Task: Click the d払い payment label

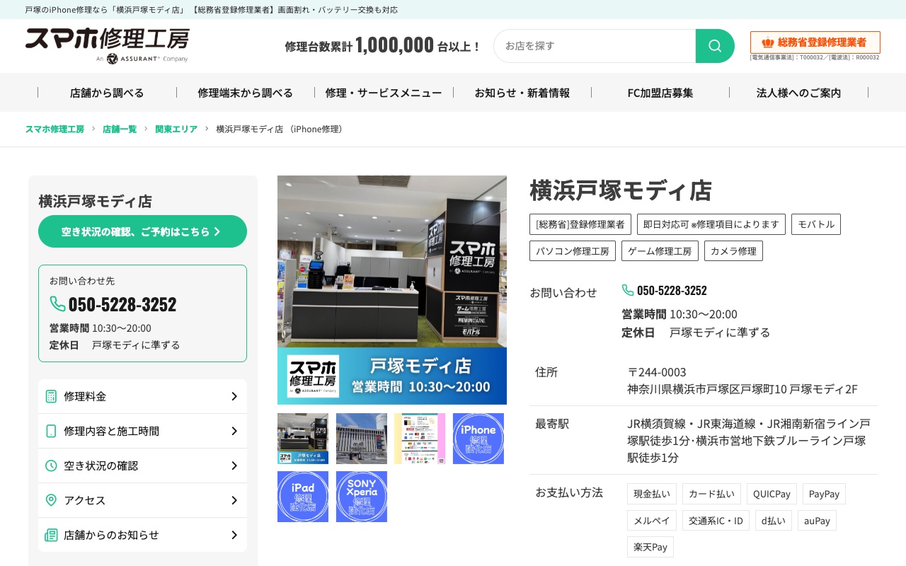Action: (774, 521)
